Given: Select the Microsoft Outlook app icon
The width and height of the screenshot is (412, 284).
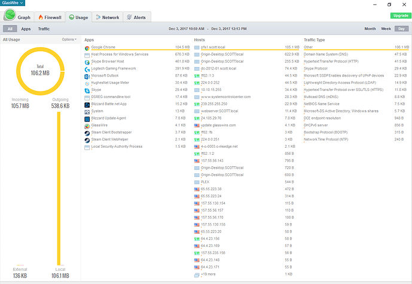Looking at the screenshot, I should [87, 75].
